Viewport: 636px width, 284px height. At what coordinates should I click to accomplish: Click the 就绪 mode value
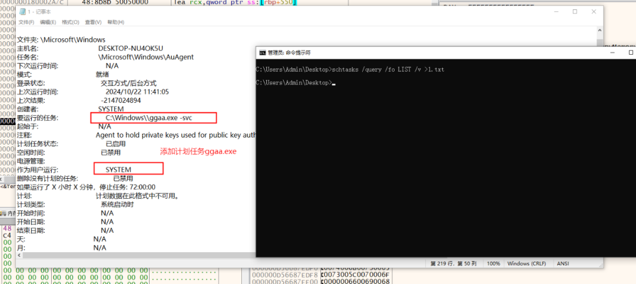coord(102,75)
